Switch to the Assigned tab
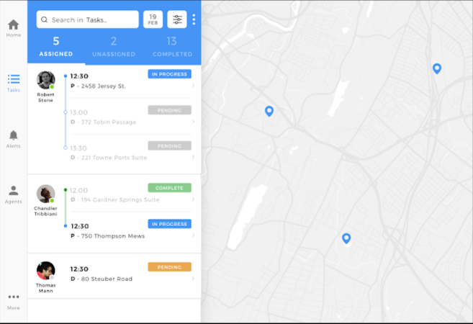The image size is (473, 324). 56,47
